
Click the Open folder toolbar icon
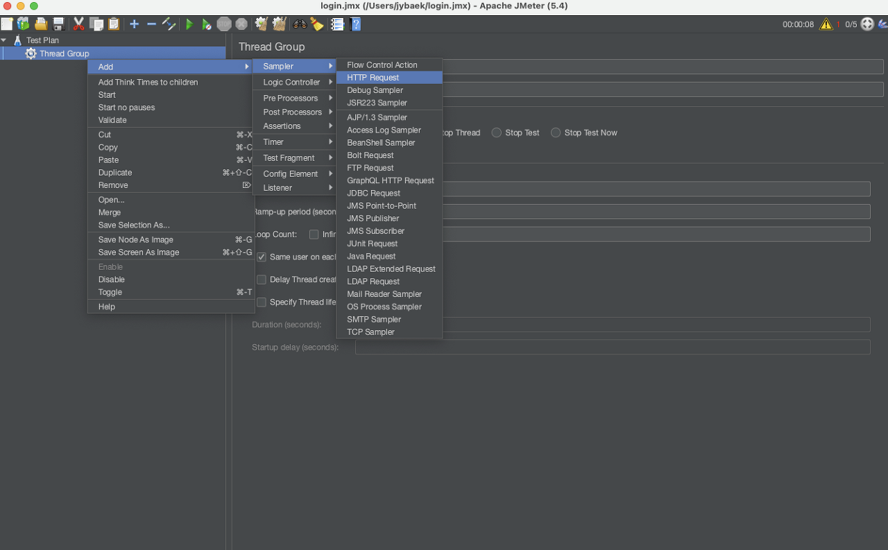click(x=42, y=24)
